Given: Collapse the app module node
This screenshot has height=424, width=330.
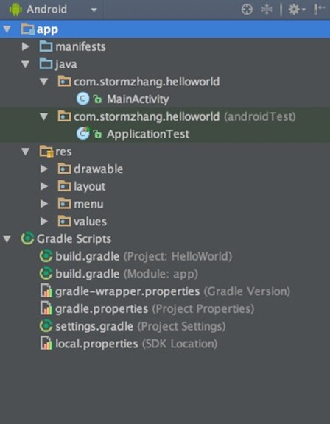Looking at the screenshot, I should (7, 29).
